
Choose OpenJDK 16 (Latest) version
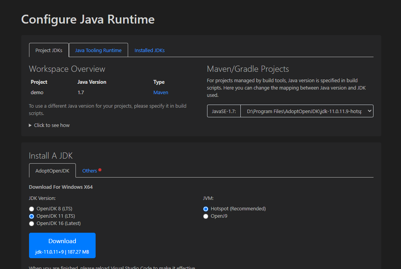pos(31,223)
